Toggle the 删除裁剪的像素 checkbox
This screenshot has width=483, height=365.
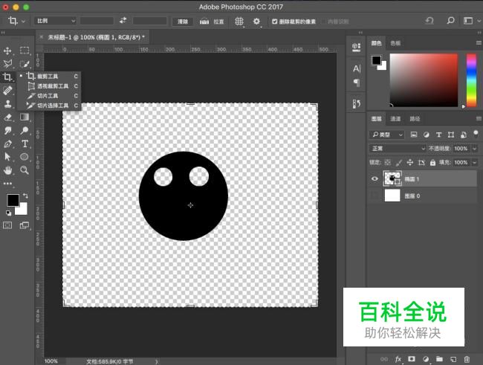pyautogui.click(x=275, y=22)
